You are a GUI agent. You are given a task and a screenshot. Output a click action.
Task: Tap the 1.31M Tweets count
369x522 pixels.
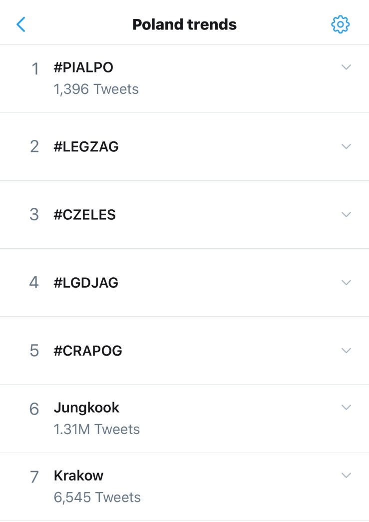click(97, 430)
